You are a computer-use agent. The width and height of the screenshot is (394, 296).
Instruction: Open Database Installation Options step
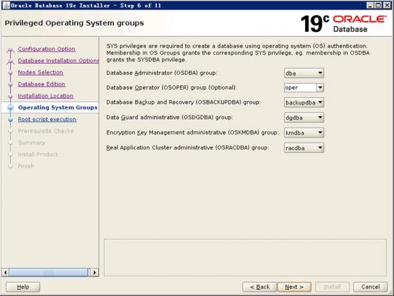click(58, 60)
